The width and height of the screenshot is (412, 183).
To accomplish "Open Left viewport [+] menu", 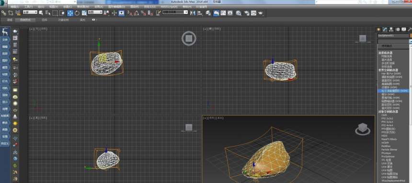I will [x=31, y=118].
